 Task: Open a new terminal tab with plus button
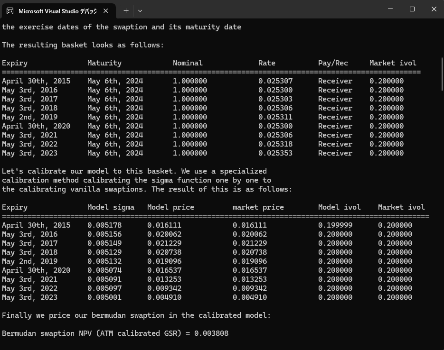[126, 11]
